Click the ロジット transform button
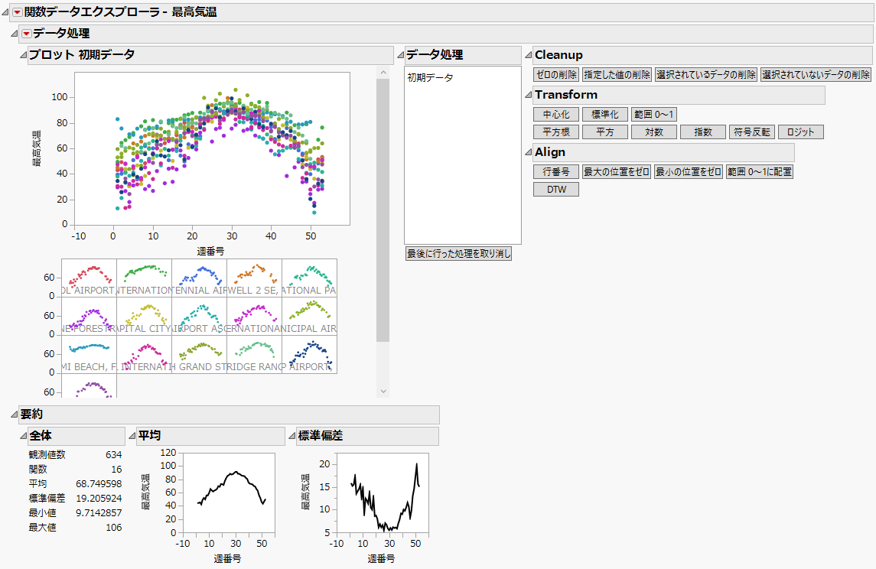Image resolution: width=876 pixels, height=569 pixels. (800, 132)
